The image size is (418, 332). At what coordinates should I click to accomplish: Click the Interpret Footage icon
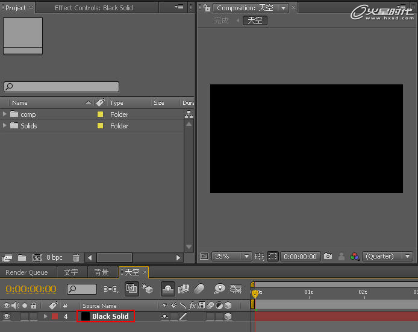[7, 258]
